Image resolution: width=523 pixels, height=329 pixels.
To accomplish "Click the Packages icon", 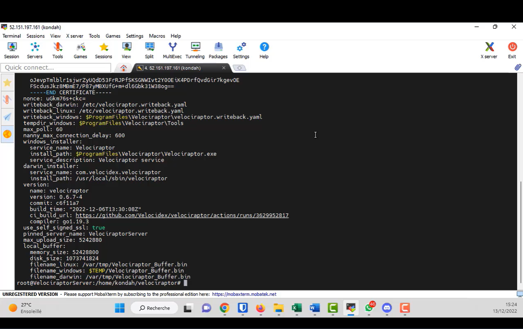I will [x=218, y=50].
